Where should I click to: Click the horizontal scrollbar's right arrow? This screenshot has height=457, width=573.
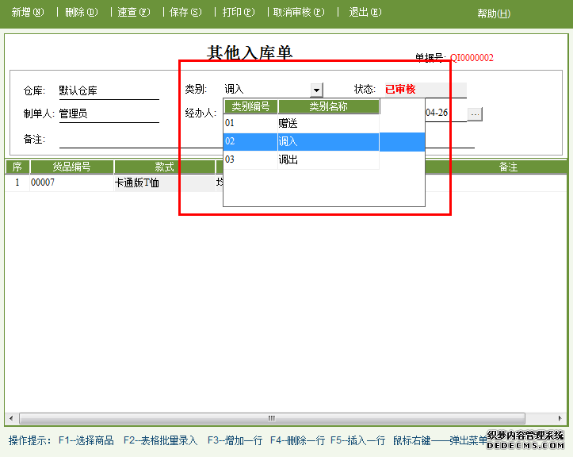coord(562,418)
